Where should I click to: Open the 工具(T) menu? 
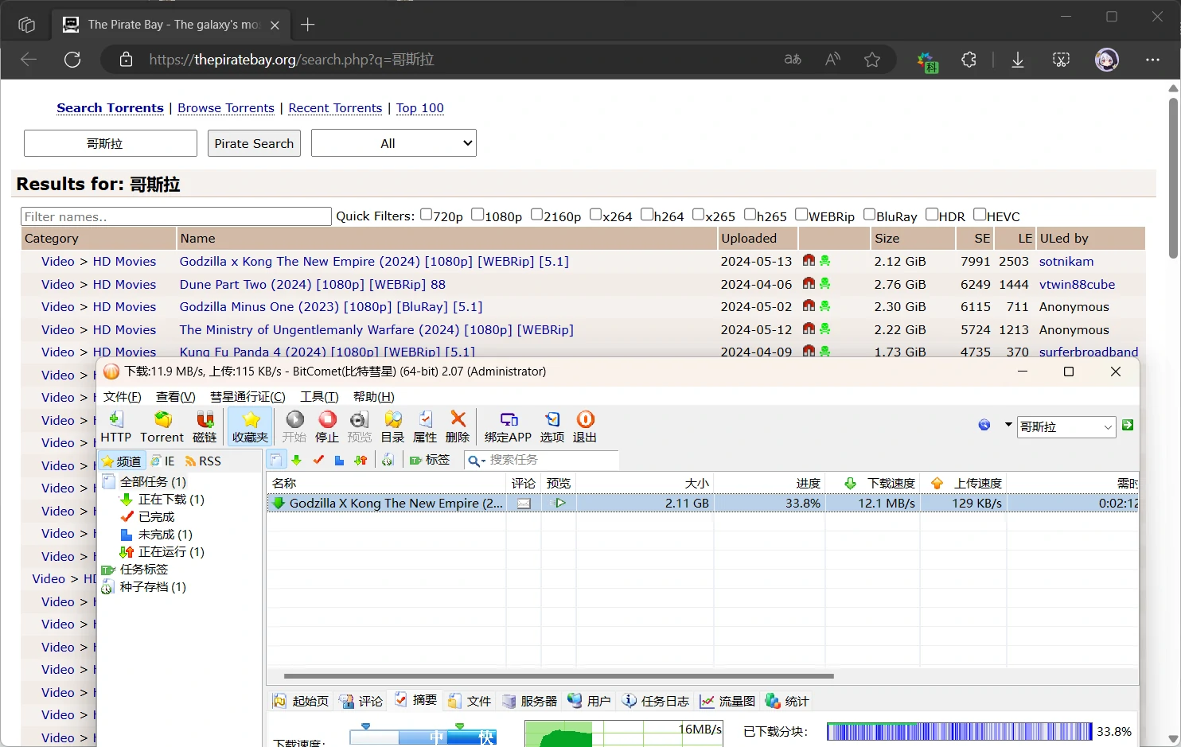pyautogui.click(x=319, y=396)
